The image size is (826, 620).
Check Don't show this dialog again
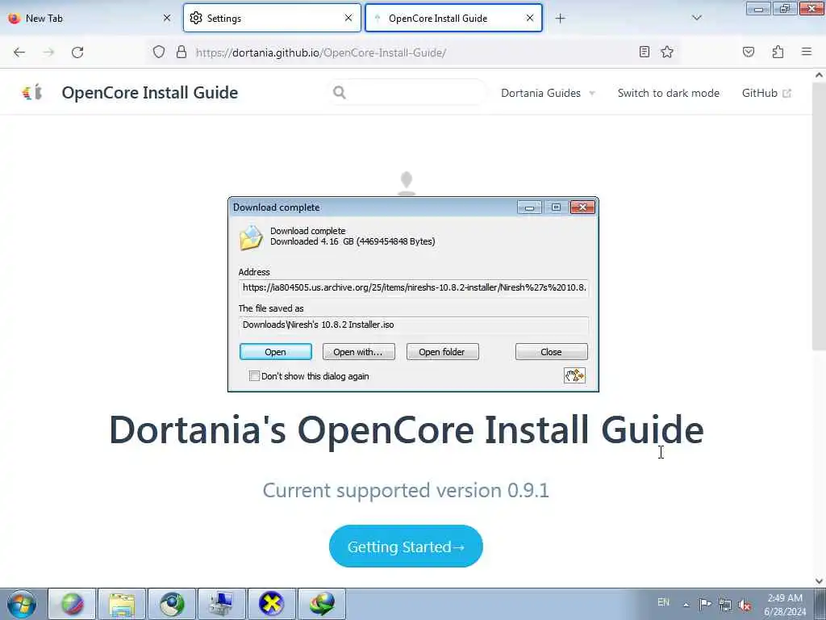(254, 376)
